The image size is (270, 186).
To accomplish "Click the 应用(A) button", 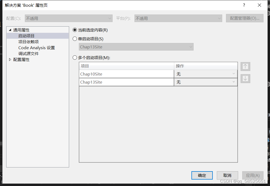I will pos(253,175).
